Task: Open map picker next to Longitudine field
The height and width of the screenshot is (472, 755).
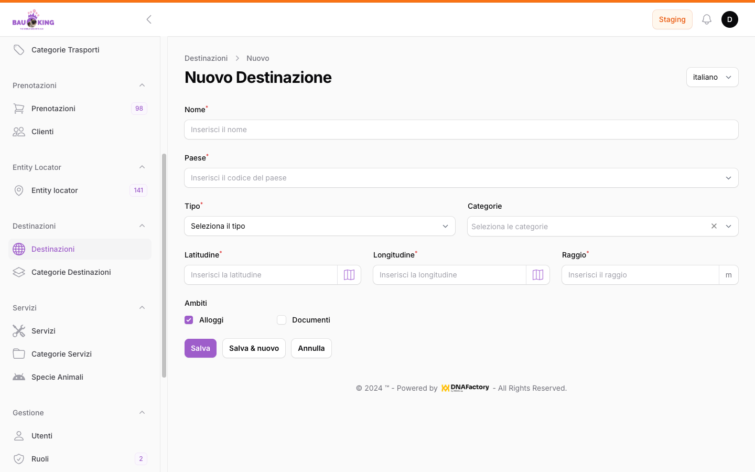Action: (x=538, y=275)
